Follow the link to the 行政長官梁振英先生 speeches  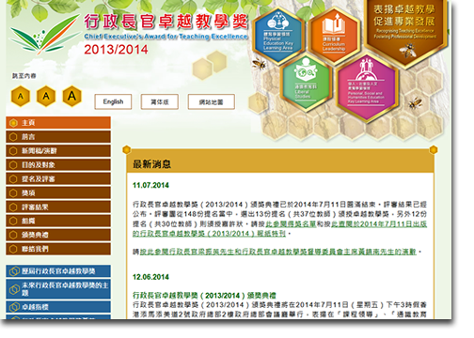277,252
